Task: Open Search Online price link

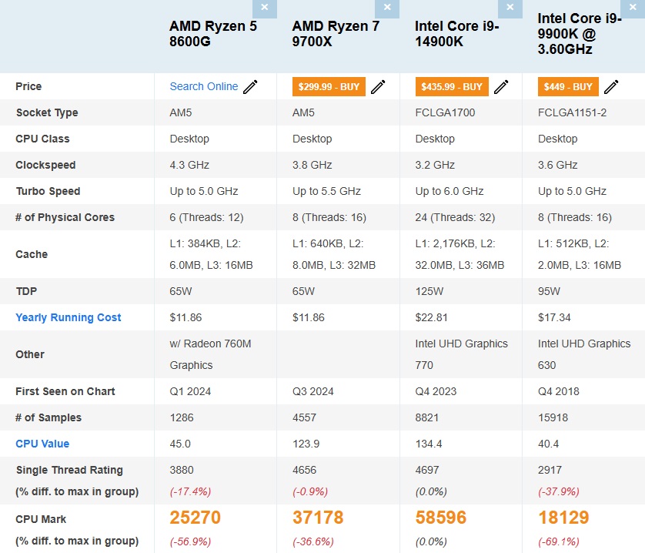Action: pos(204,87)
